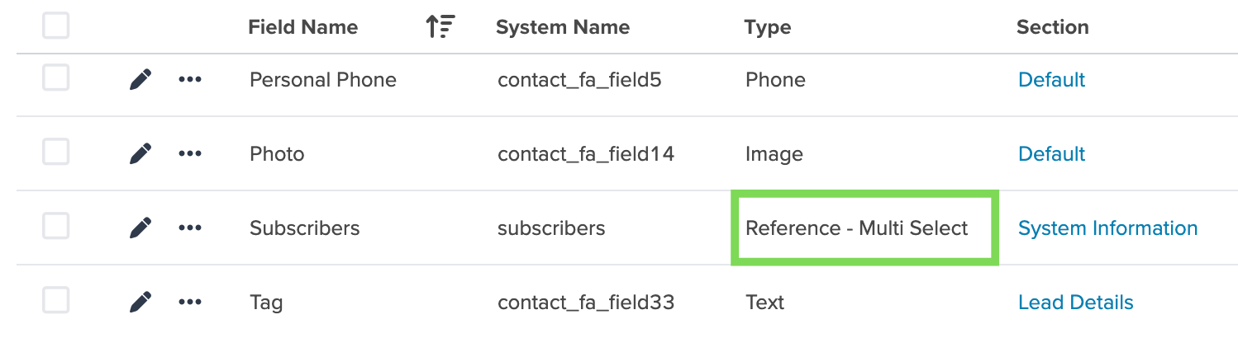Check the Photo row checkbox

tap(56, 153)
